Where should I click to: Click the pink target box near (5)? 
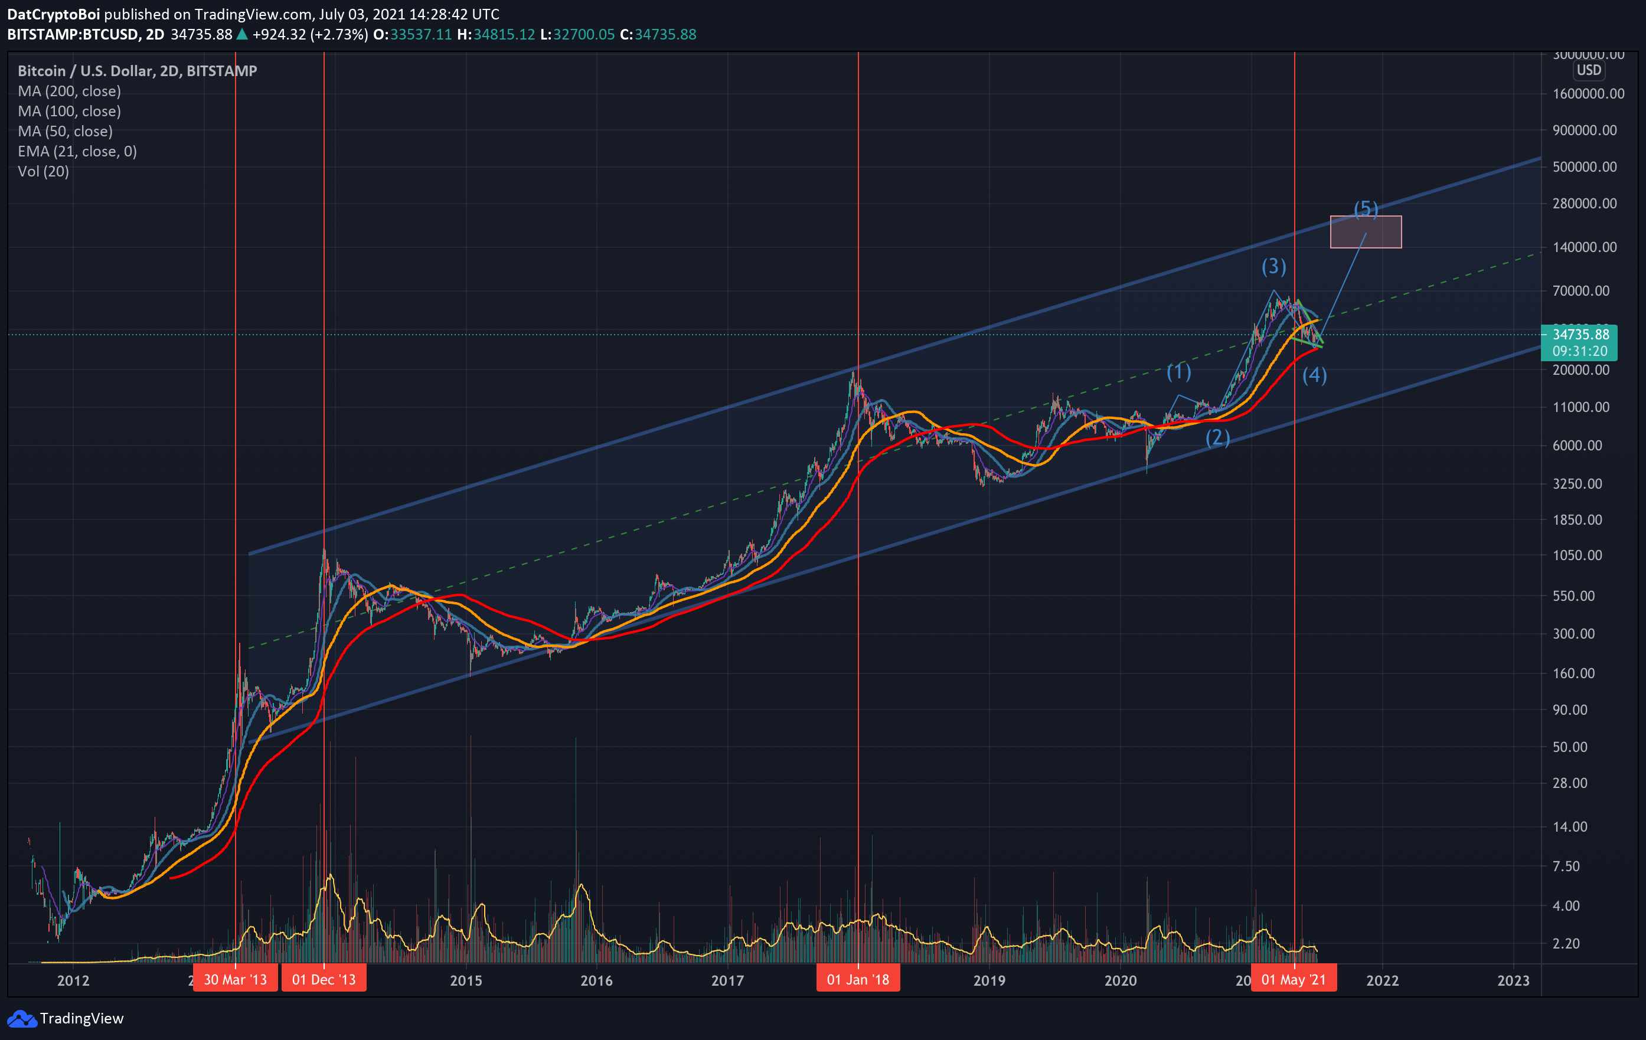pos(1365,233)
